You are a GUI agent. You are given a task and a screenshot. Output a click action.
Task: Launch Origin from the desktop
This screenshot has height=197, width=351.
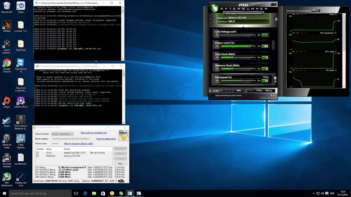(x=7, y=102)
